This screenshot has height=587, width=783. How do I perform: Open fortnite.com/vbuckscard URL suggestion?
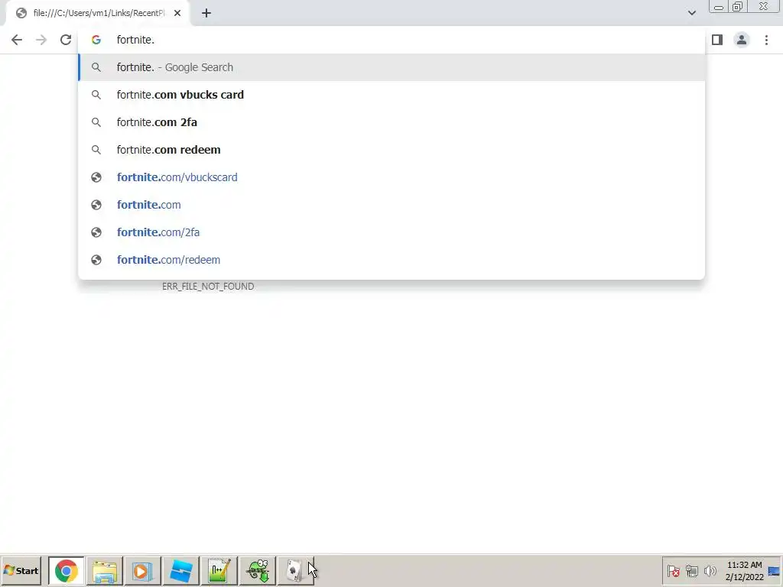[391, 177]
